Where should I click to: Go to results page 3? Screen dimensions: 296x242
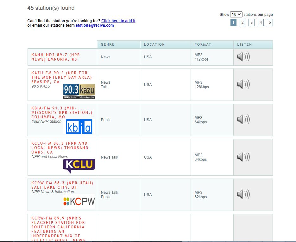click(251, 22)
